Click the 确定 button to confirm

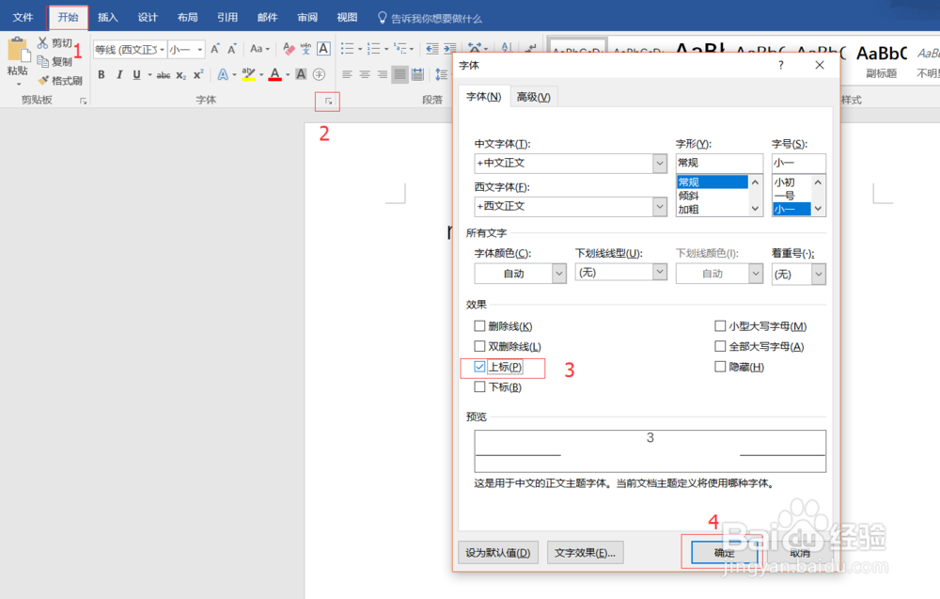click(x=721, y=552)
